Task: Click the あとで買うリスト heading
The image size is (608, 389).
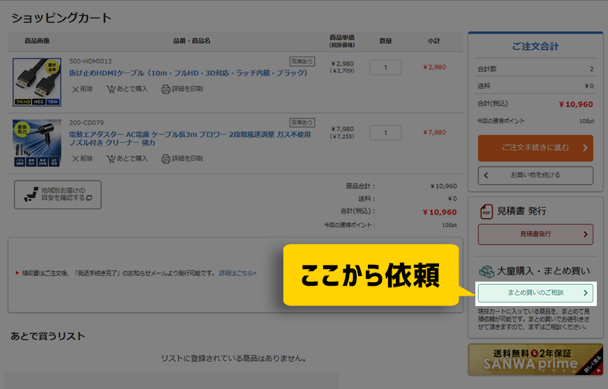Action: pos(47,336)
